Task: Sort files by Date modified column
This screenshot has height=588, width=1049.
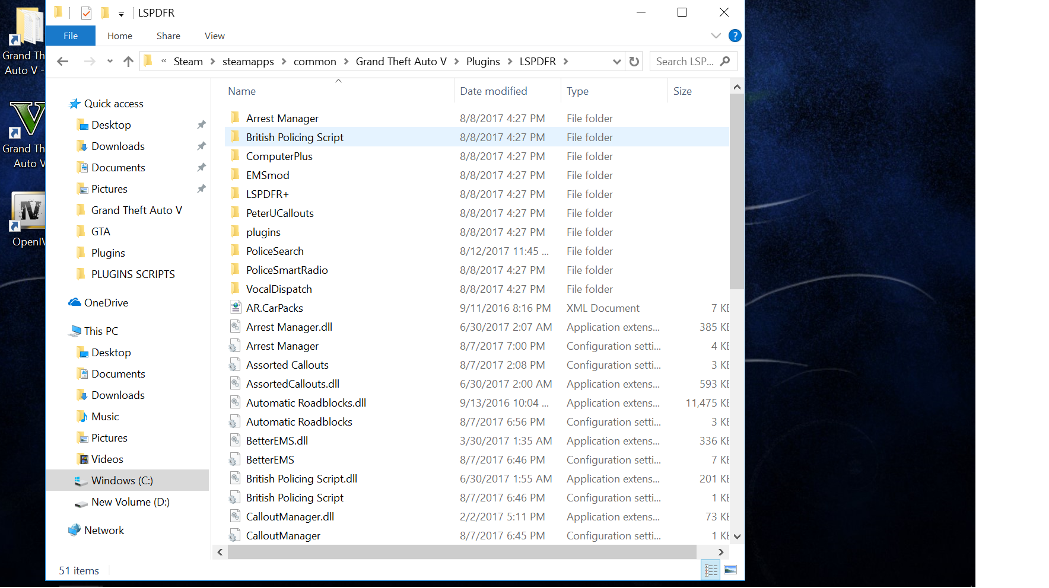Action: [x=493, y=91]
